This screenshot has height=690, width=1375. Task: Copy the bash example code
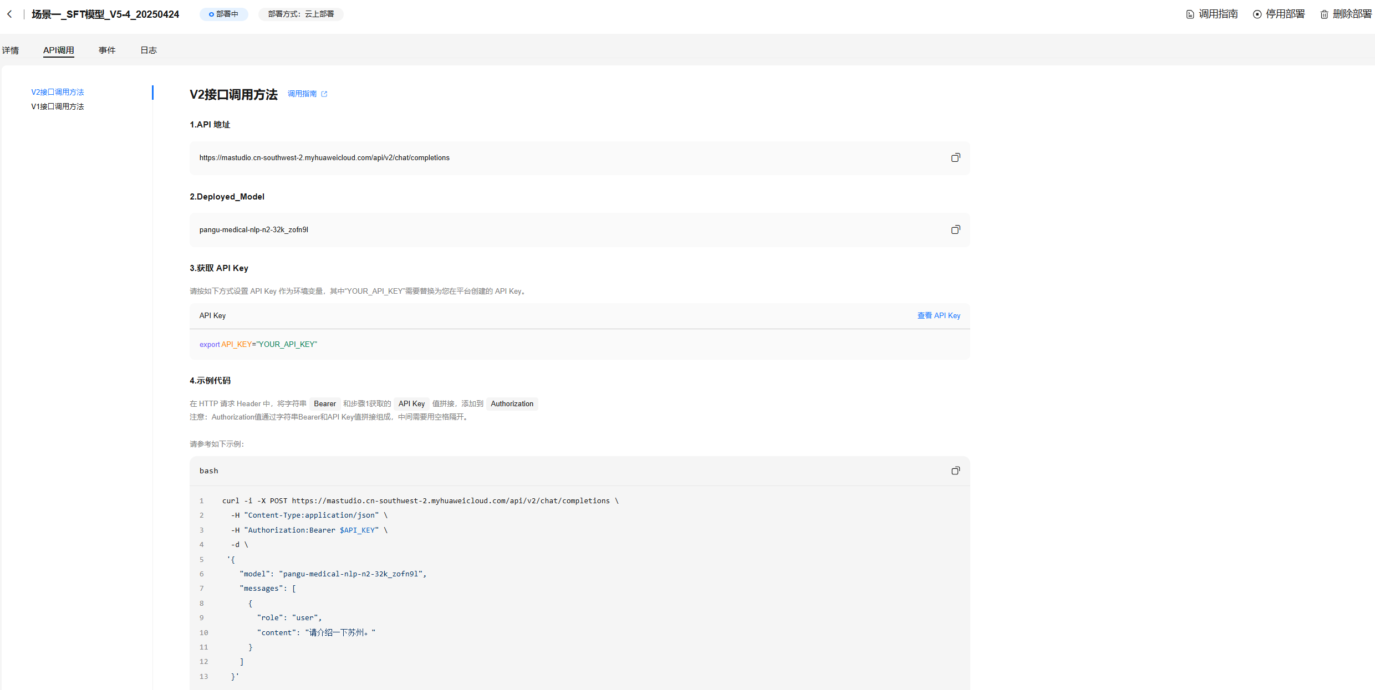pos(955,471)
